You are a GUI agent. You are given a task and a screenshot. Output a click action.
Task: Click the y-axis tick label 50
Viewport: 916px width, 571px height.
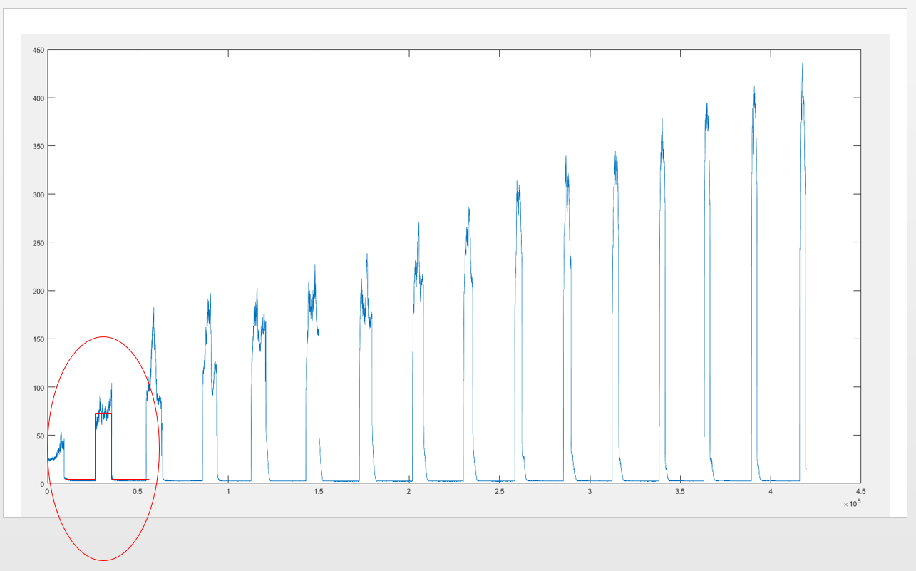40,436
